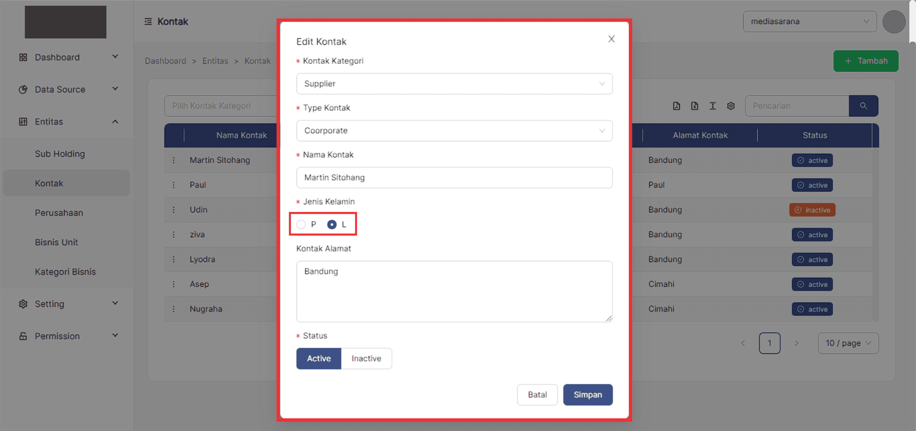Click the Excel export icon
The image size is (916, 431).
pyautogui.click(x=695, y=106)
